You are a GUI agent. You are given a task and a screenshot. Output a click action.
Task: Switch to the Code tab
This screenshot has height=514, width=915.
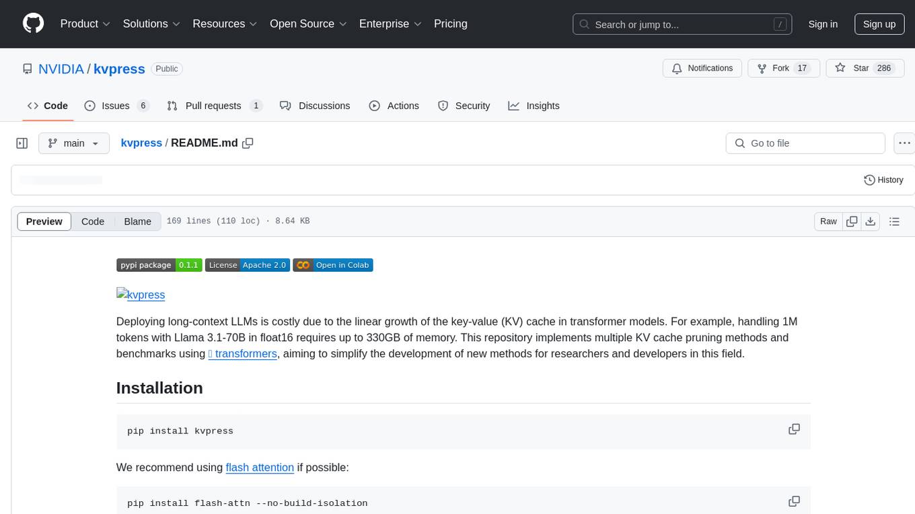(48, 106)
